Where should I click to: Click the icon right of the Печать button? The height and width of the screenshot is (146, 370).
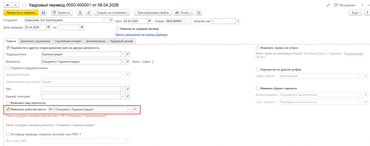[199, 13]
